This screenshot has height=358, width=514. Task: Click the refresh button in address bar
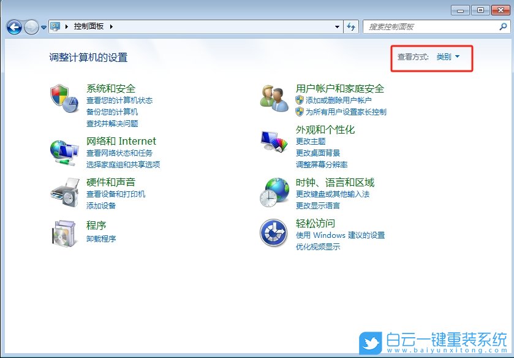pos(351,27)
